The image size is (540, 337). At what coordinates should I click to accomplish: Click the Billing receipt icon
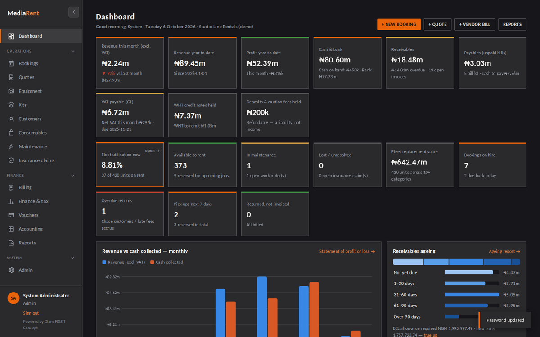coord(11,187)
